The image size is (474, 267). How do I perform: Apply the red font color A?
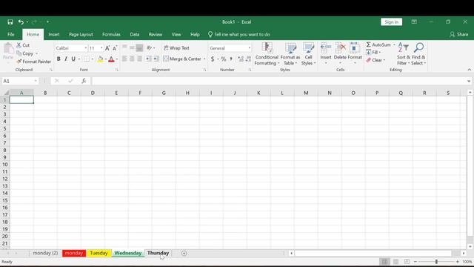click(111, 59)
